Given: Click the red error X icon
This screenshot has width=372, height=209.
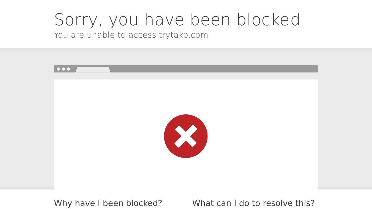Looking at the screenshot, I should click(x=186, y=136).
